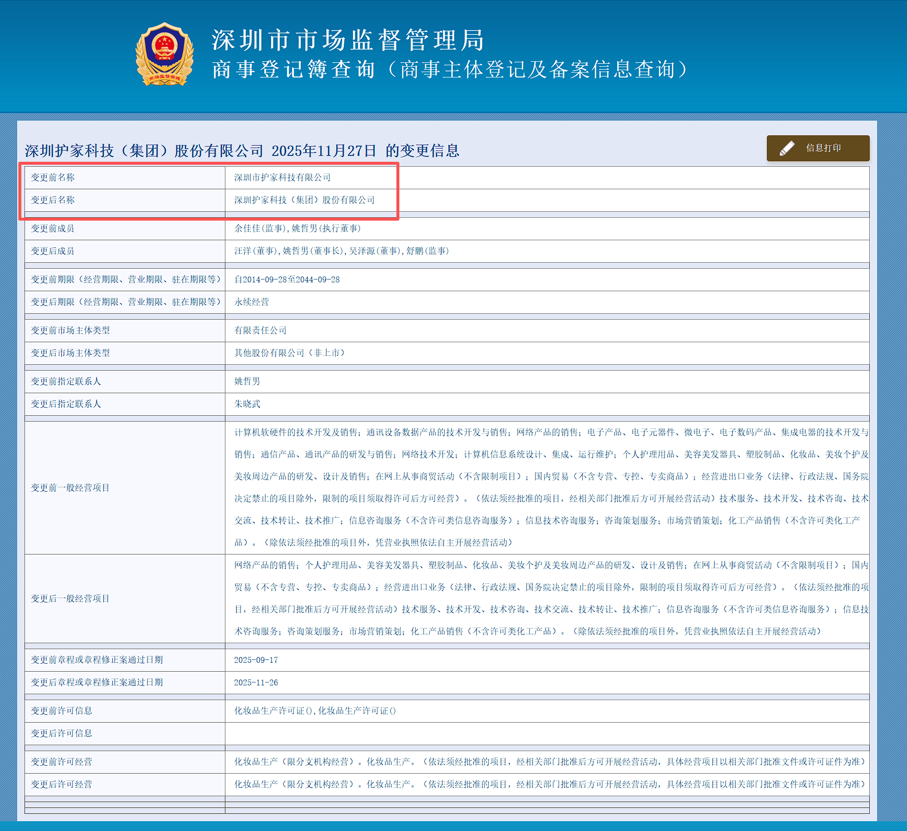The width and height of the screenshot is (907, 831).
Task: Click the 变更后一般经营项目 label cell
Action: click(70, 599)
